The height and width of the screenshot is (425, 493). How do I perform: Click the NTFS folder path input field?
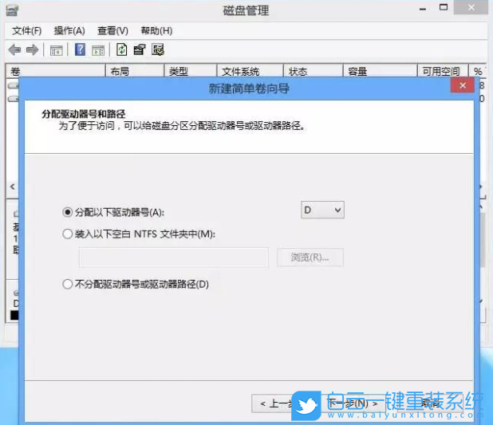(x=174, y=258)
